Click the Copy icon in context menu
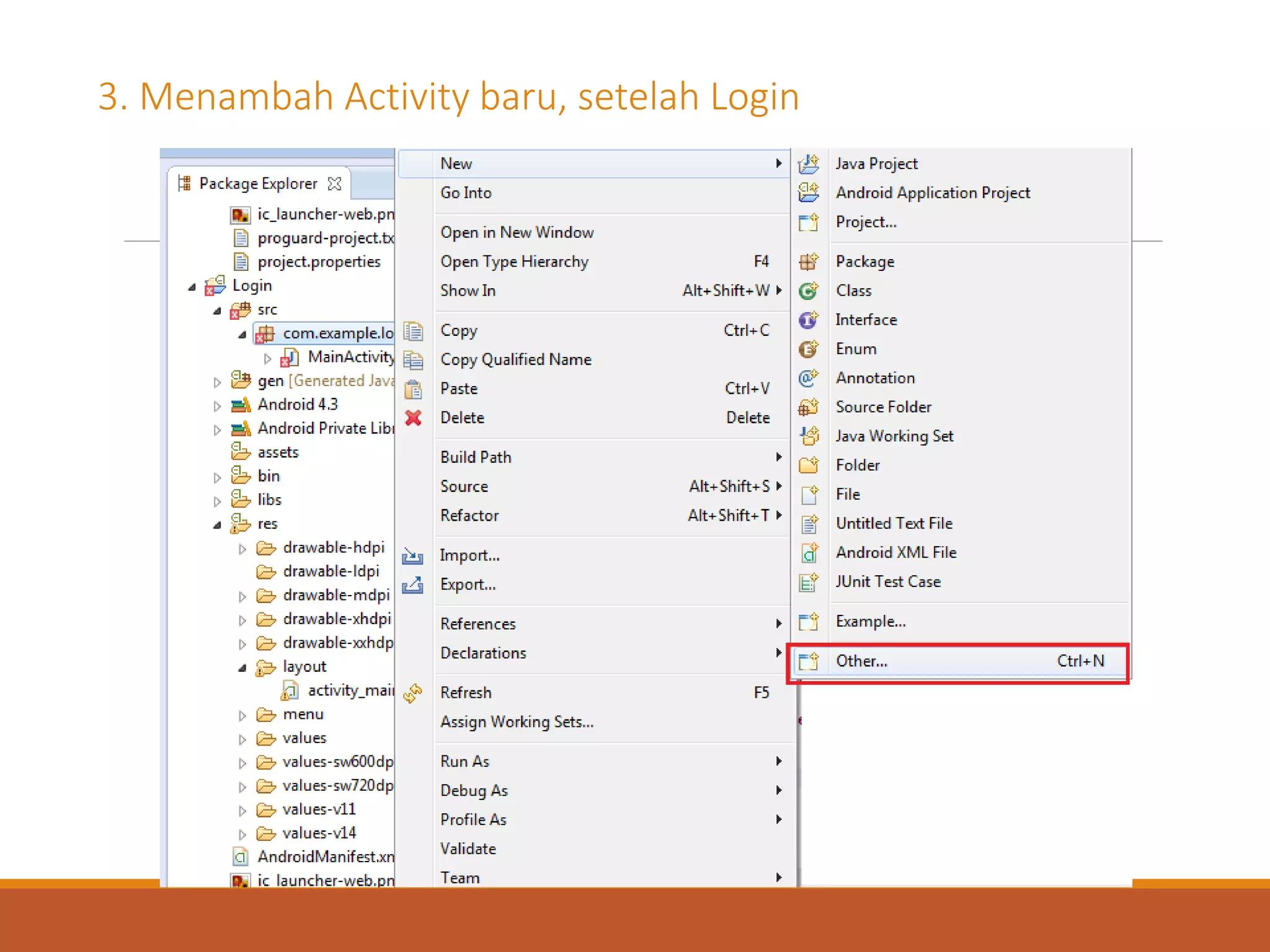This screenshot has height=952, width=1270. (413, 331)
